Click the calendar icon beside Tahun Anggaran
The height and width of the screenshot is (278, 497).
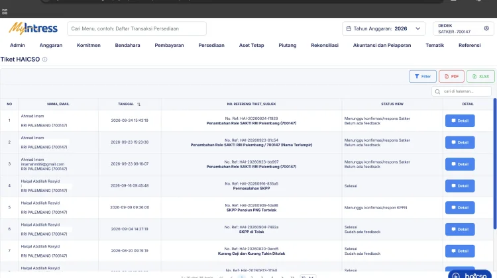349,28
